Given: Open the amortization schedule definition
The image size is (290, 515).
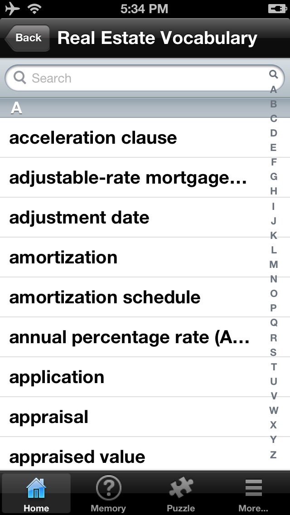Looking at the screenshot, I should 145,297.
